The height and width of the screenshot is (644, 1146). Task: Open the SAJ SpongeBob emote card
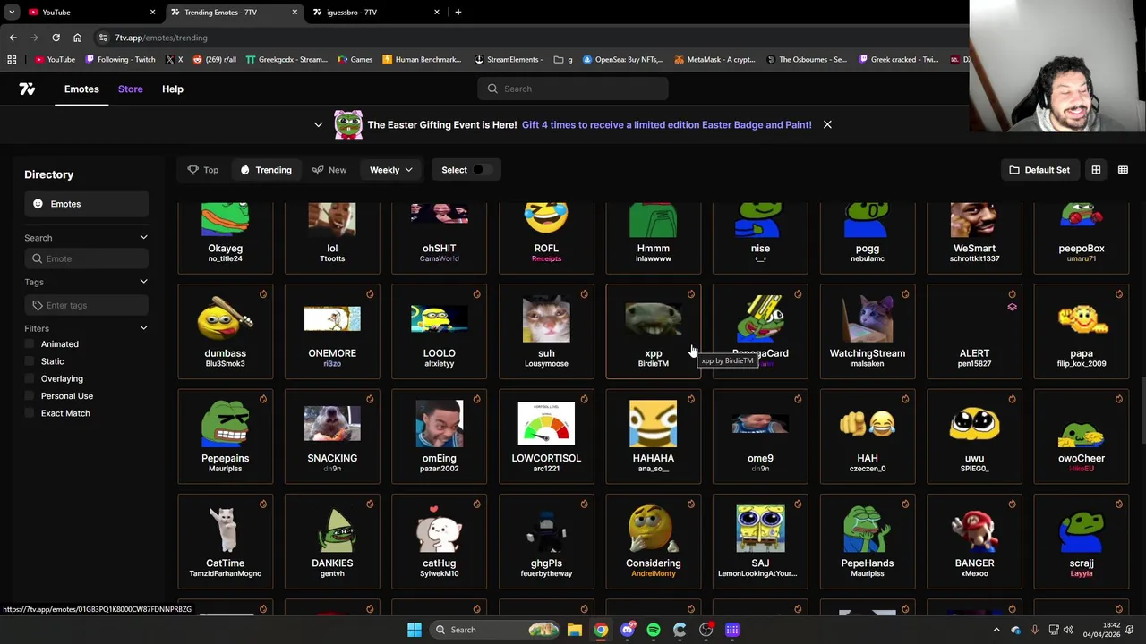(x=760, y=541)
